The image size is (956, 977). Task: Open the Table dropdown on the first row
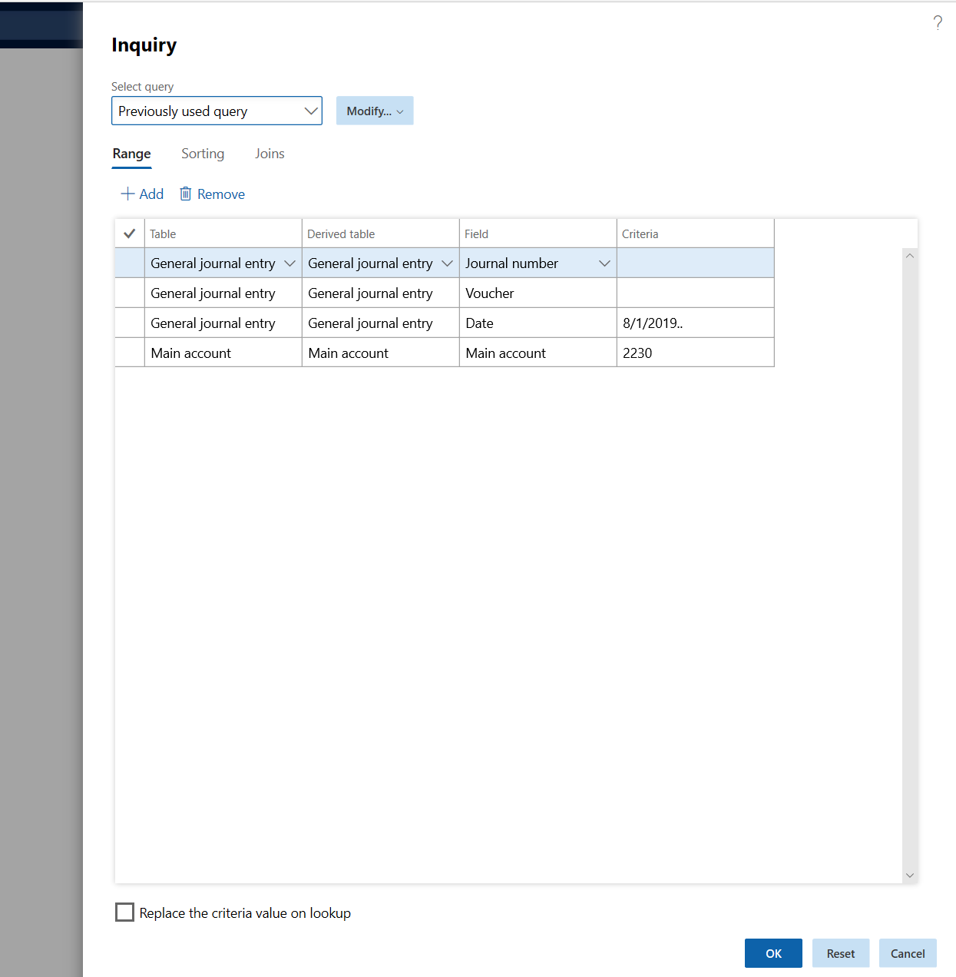(289, 263)
